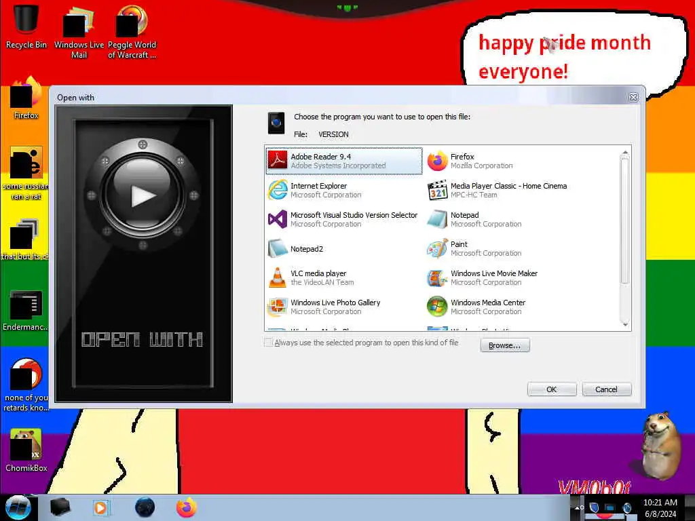Open the Endermanc desktop shortcut
Screen dimensions: 695x521
pos(26,310)
